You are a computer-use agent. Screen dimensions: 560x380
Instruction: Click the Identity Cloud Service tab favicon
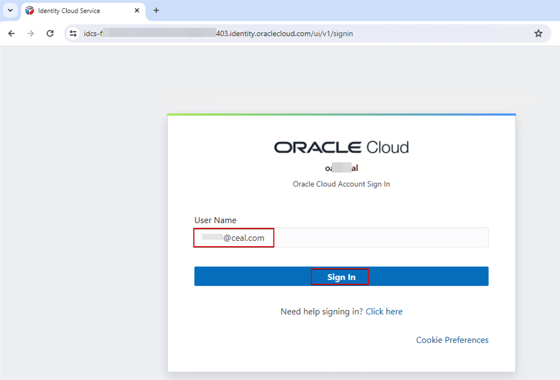click(30, 11)
